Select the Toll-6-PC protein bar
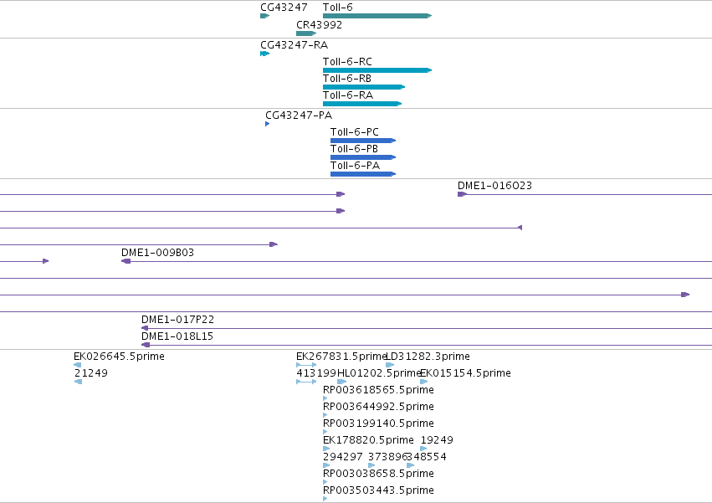712x503 pixels. 363,141
